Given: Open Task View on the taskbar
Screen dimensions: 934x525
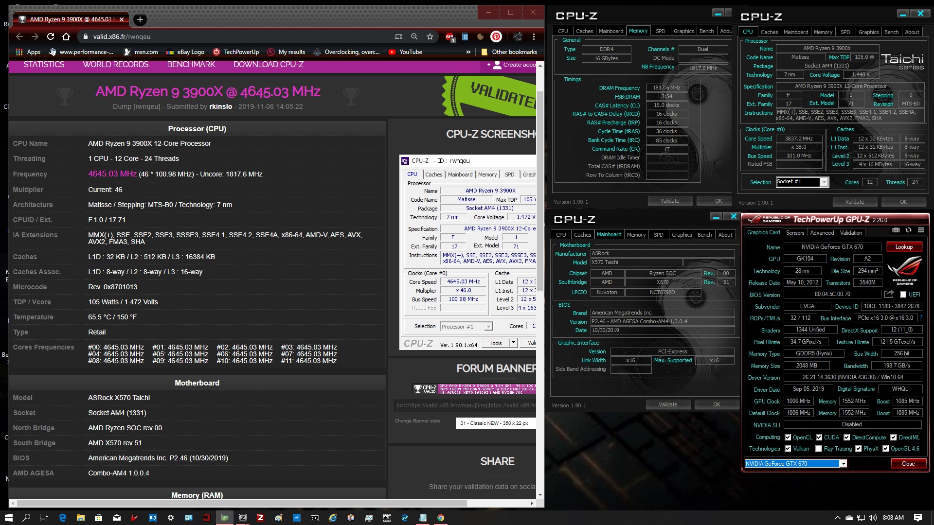Looking at the screenshot, I should point(44,518).
